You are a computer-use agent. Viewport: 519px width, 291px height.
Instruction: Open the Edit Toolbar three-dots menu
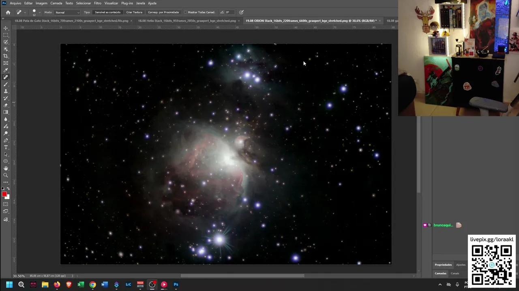click(6, 182)
